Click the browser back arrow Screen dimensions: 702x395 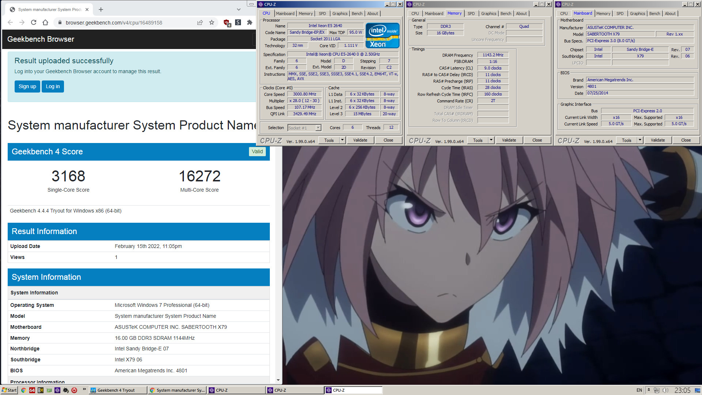(10, 22)
